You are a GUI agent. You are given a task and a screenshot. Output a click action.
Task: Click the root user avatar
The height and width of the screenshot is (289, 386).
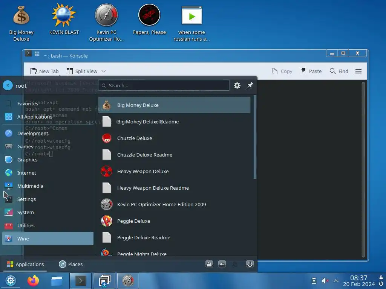pyautogui.click(x=8, y=85)
